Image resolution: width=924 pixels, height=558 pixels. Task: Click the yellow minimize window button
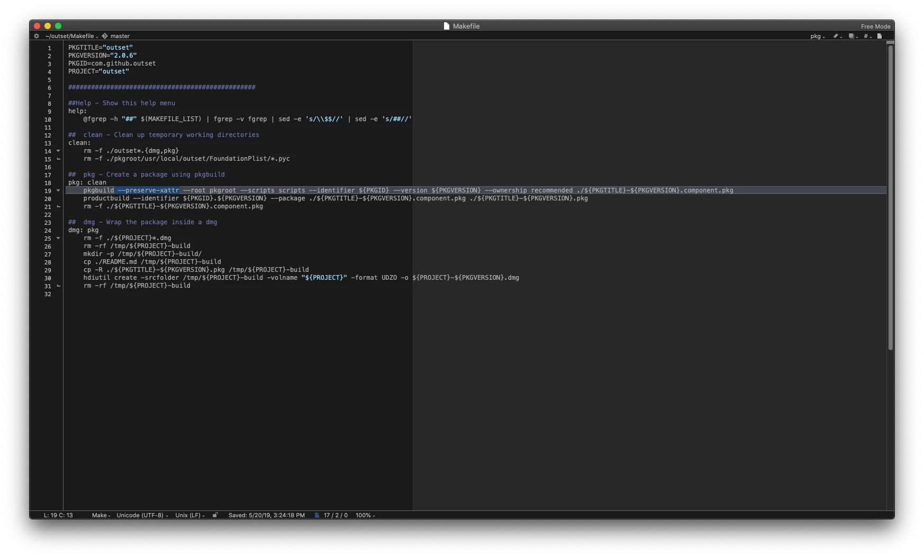click(x=48, y=26)
